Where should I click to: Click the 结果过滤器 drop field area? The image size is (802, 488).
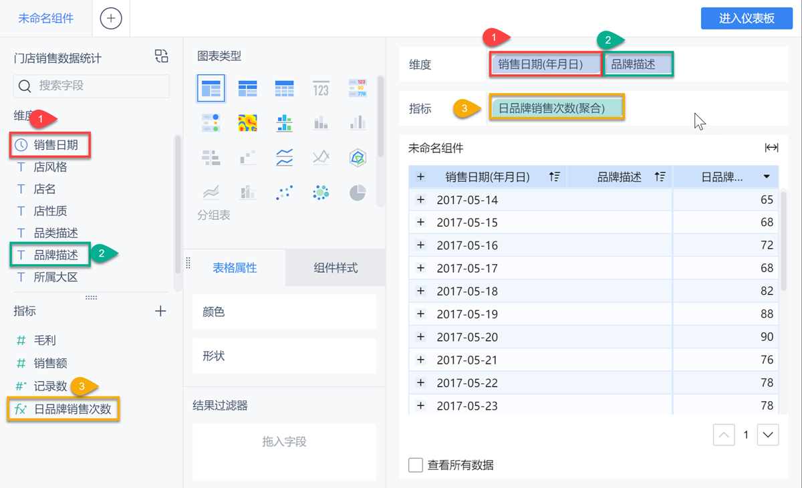pos(284,452)
